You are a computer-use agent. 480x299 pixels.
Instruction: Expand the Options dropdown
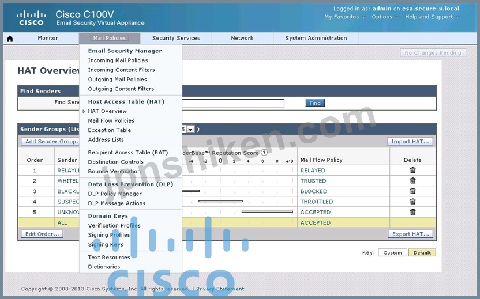[x=385, y=17]
